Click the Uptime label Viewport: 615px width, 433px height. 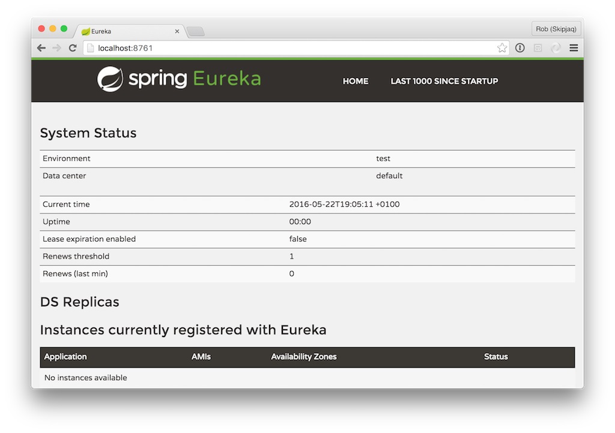pyautogui.click(x=56, y=221)
